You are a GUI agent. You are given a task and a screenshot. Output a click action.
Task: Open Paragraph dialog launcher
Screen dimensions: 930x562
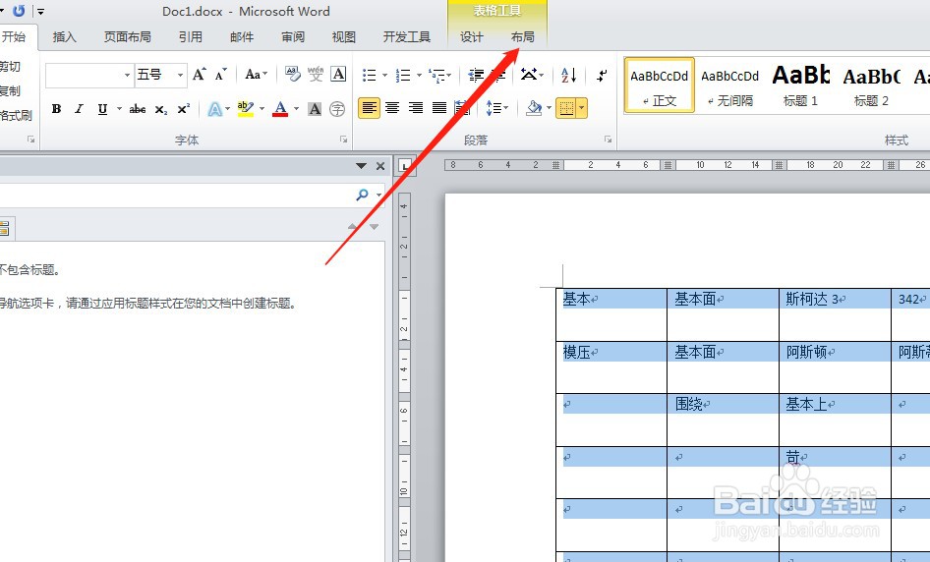[608, 140]
